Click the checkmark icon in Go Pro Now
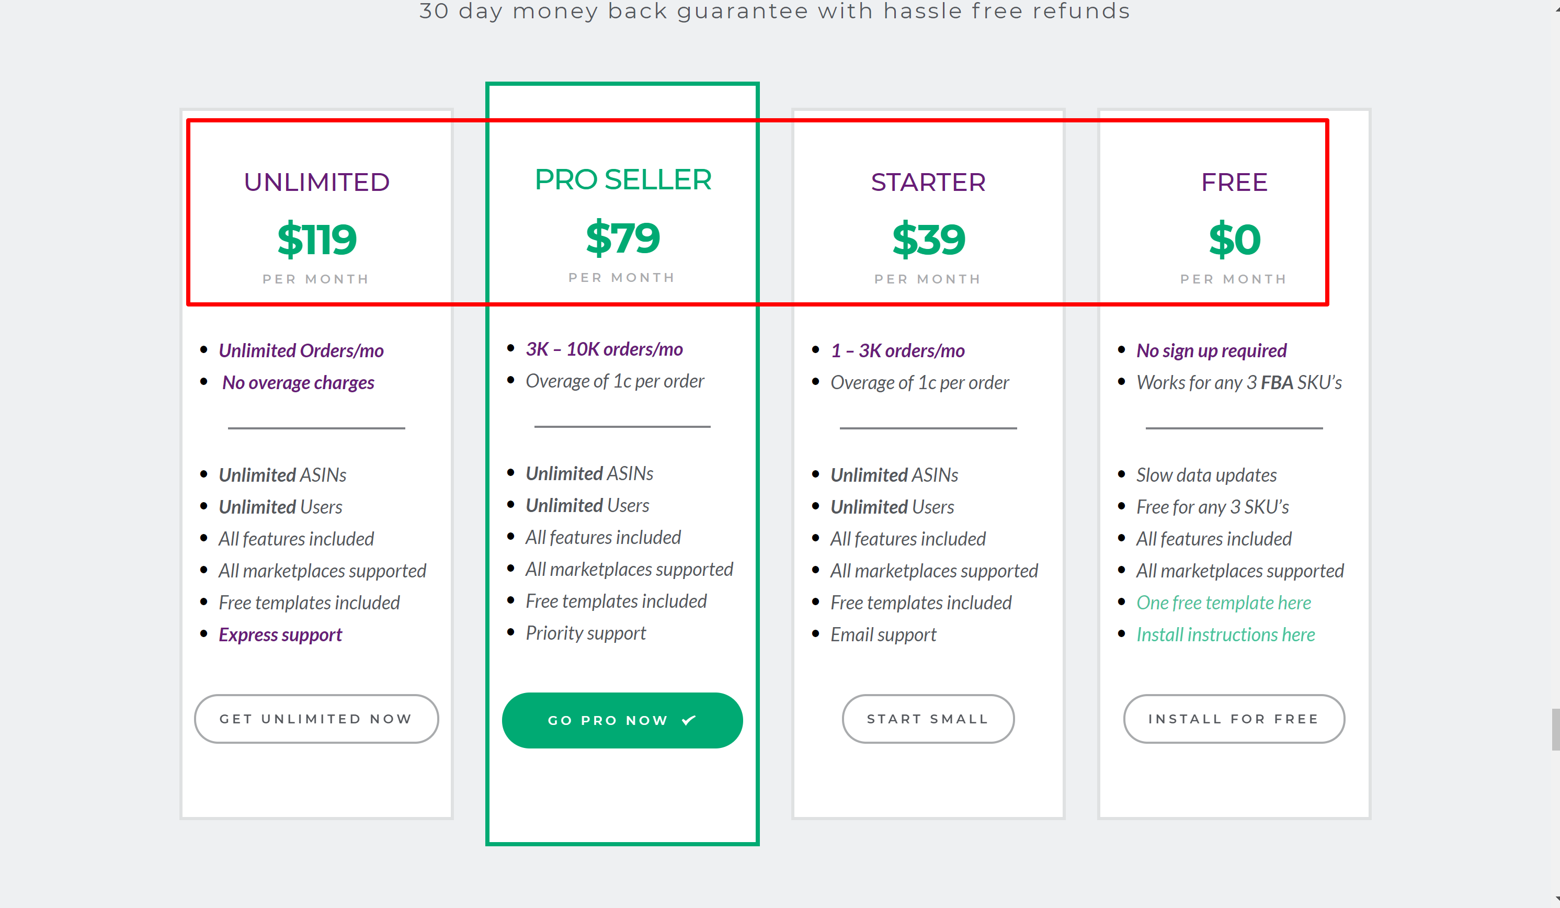The height and width of the screenshot is (908, 1560). tap(688, 720)
